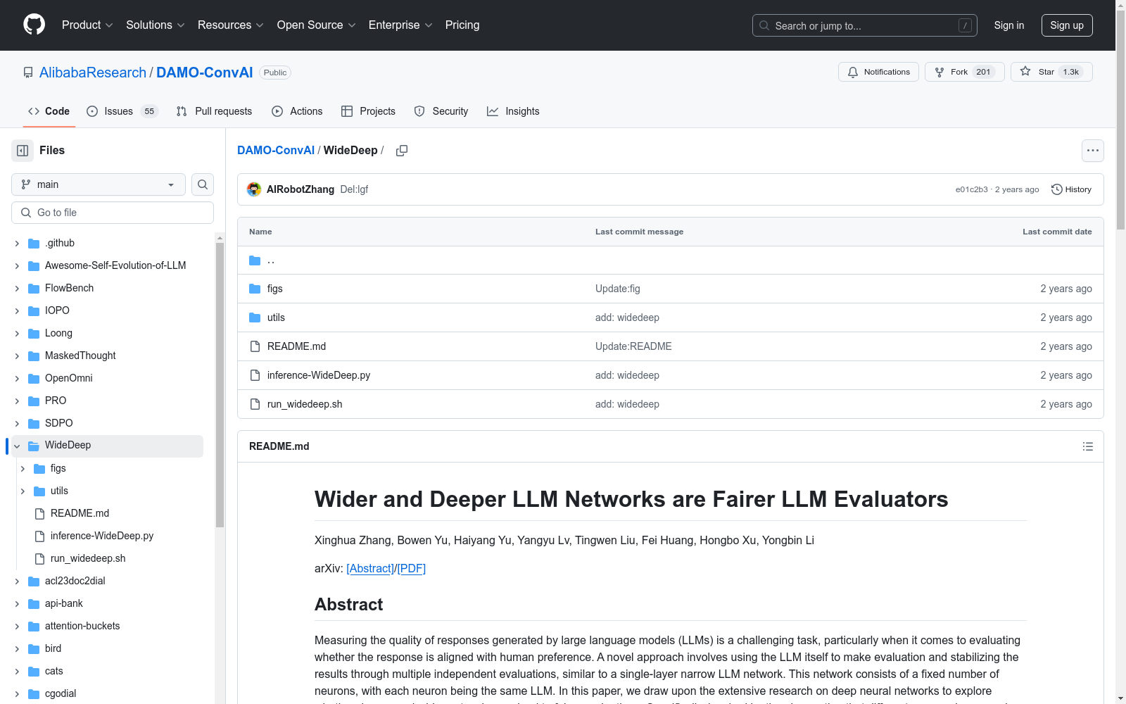Click Sign in

(x=1008, y=25)
